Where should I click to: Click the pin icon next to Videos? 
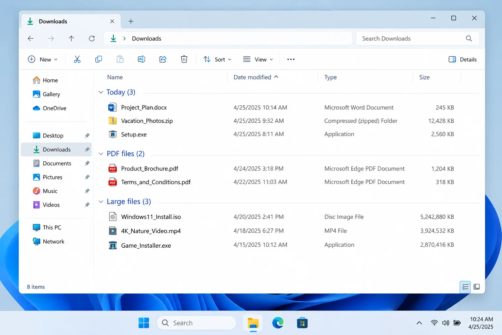pyautogui.click(x=87, y=205)
